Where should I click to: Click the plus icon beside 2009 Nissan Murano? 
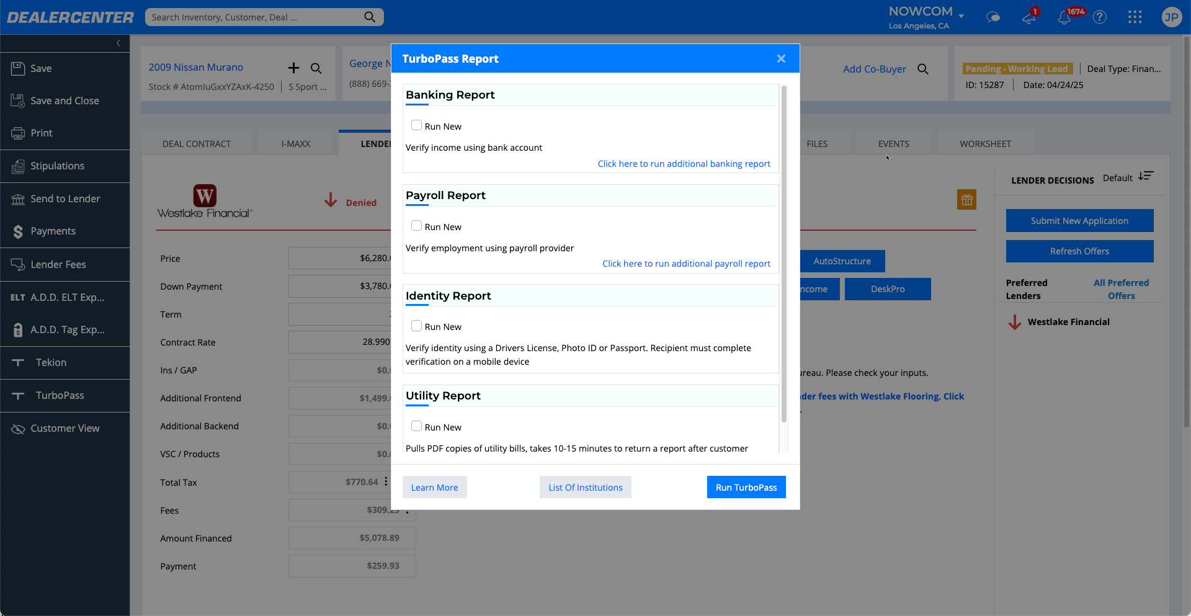(x=293, y=68)
